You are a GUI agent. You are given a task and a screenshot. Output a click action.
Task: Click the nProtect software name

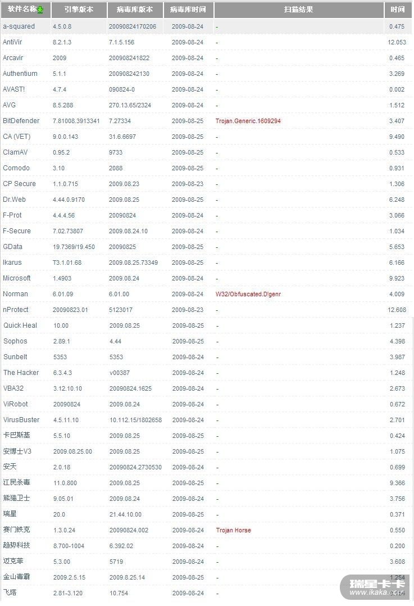(x=16, y=310)
